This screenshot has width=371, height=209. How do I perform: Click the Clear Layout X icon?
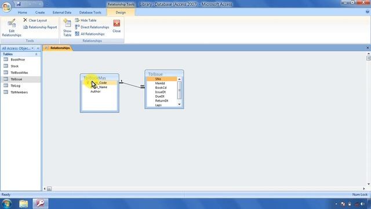pyautogui.click(x=25, y=20)
